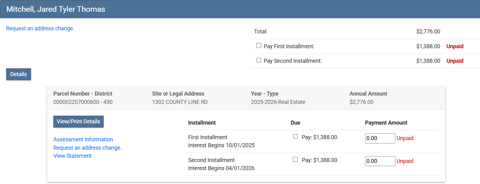Click the Interest Begins 10/01/2025 text
This screenshot has width=480, height=184.
(221, 145)
